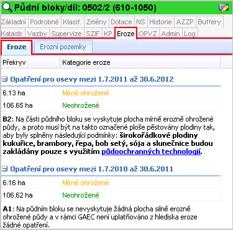Select the Změny tab
This screenshot has width=233, height=230.
pos(96,22)
